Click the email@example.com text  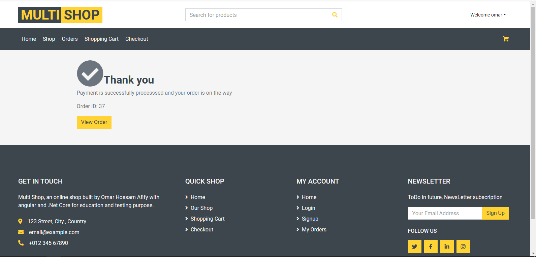(x=54, y=232)
